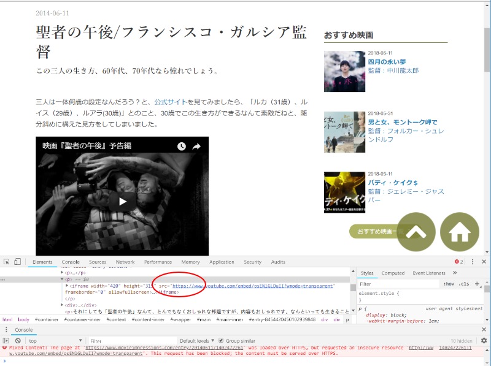Collapse the selected <p> element node
The height and width of the screenshot is (366, 491).
pyautogui.click(x=62, y=279)
